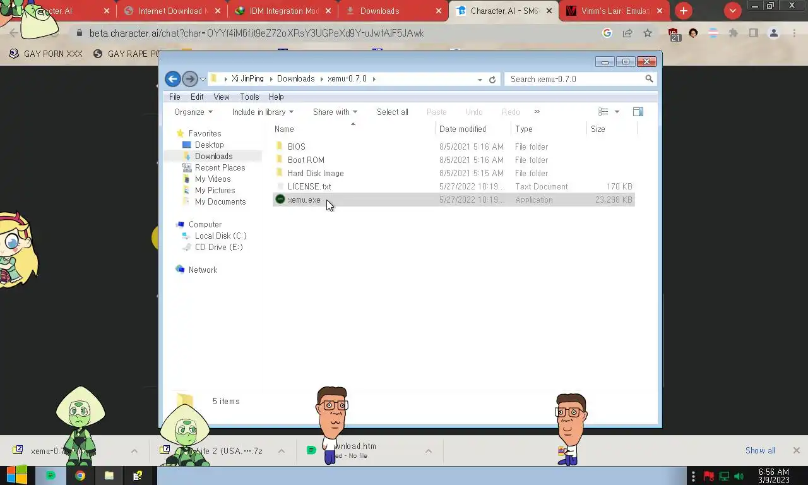Select the Hard Disk Image folder
The height and width of the screenshot is (485, 808).
pyautogui.click(x=316, y=173)
